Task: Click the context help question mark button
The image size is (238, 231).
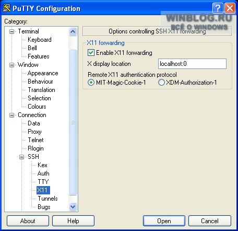Action: point(218,8)
